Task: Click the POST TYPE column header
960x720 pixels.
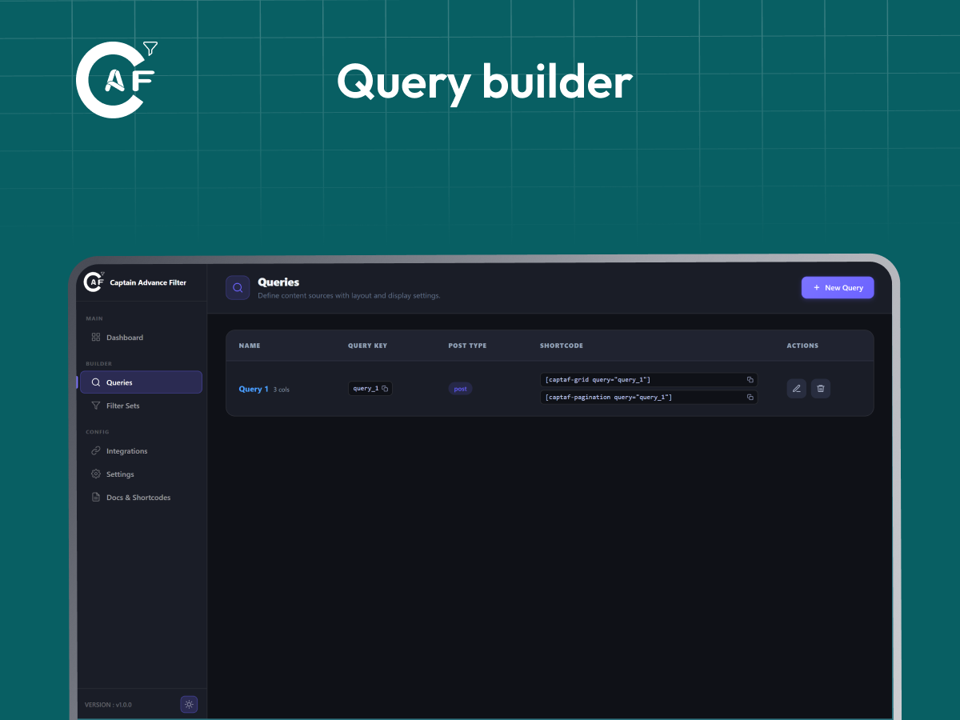Action: click(x=467, y=346)
